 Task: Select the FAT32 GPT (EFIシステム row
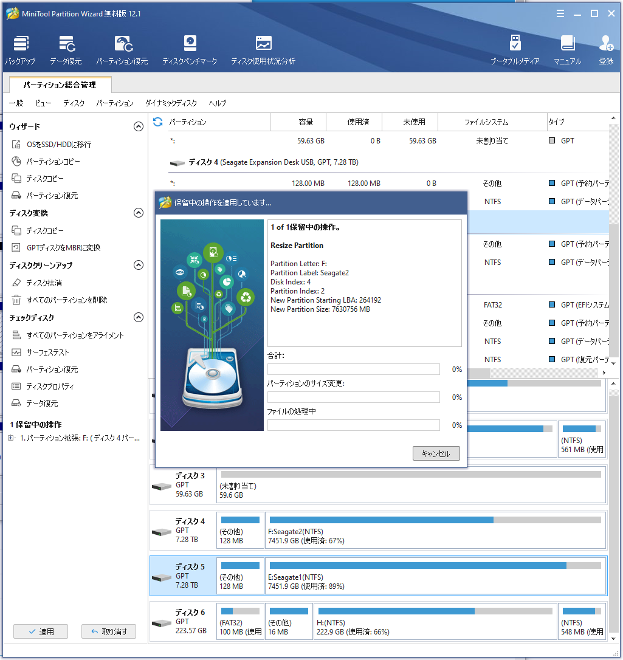click(x=537, y=304)
